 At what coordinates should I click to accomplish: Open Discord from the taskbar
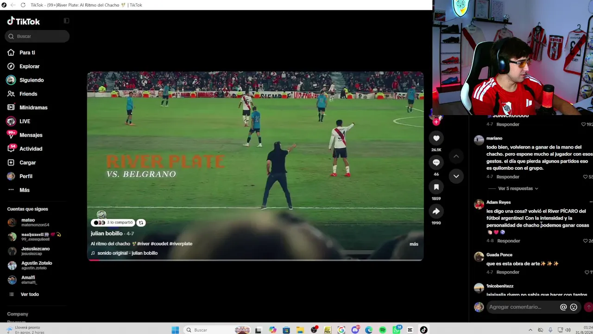pos(355,330)
